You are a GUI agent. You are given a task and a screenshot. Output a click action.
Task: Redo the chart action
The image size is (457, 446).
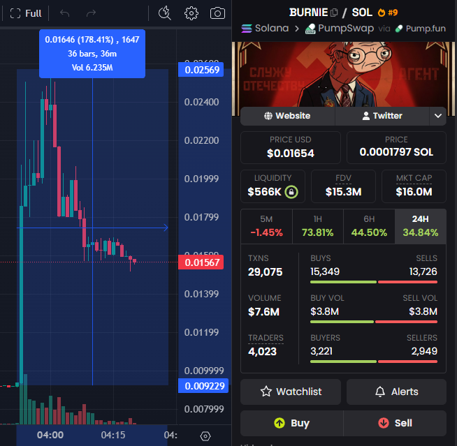tap(92, 13)
